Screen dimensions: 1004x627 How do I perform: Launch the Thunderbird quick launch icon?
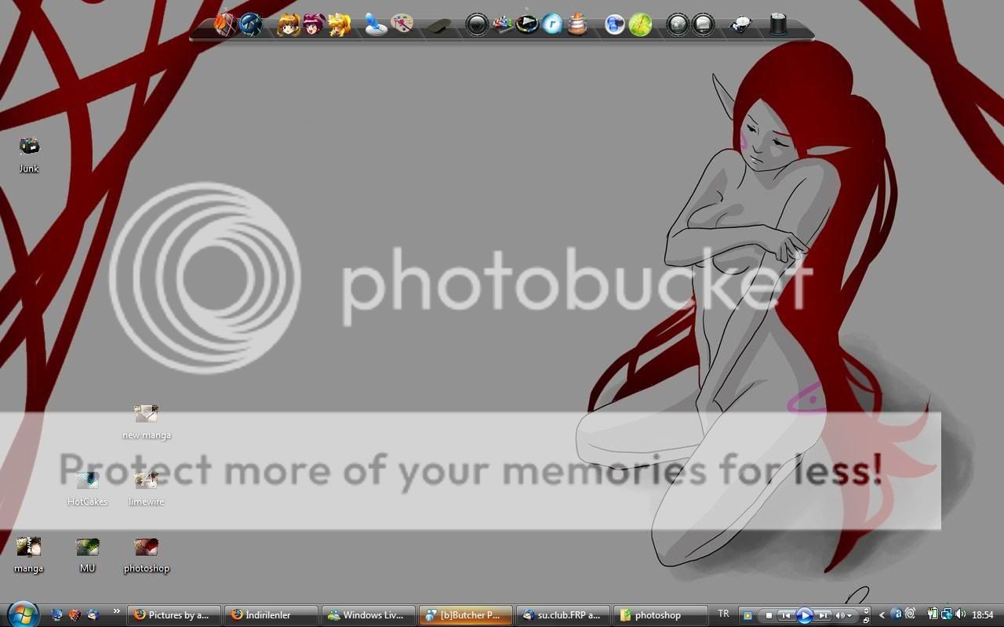tap(93, 615)
